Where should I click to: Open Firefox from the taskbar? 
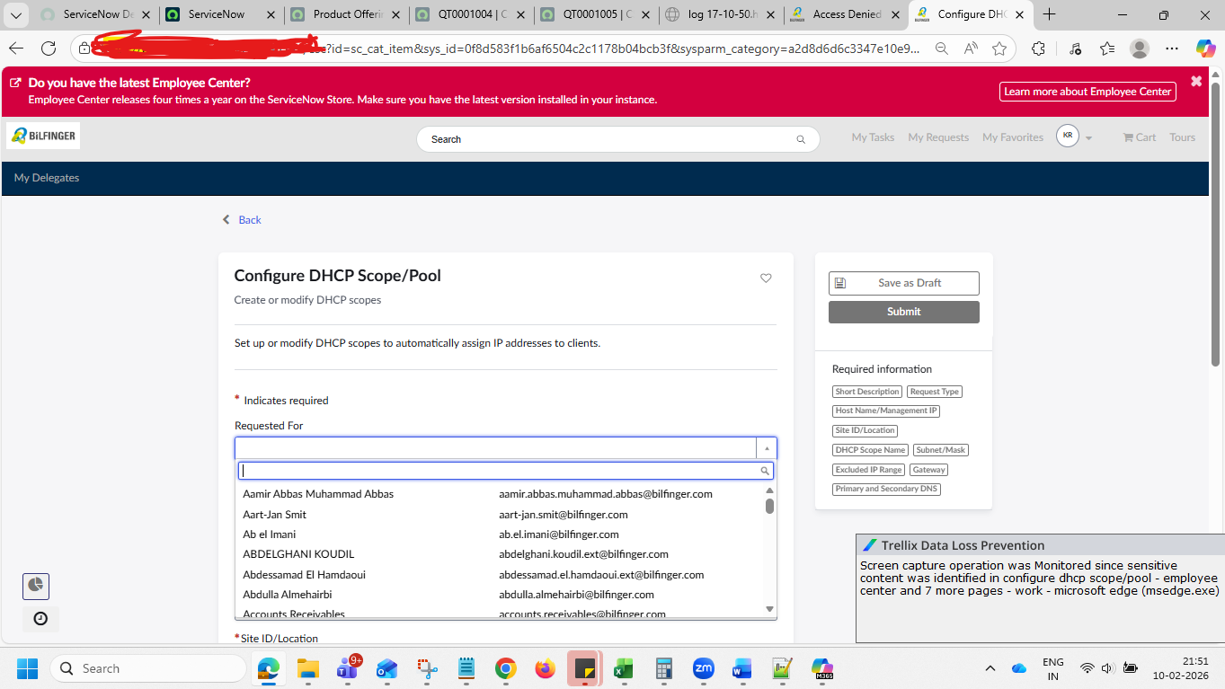pos(545,668)
